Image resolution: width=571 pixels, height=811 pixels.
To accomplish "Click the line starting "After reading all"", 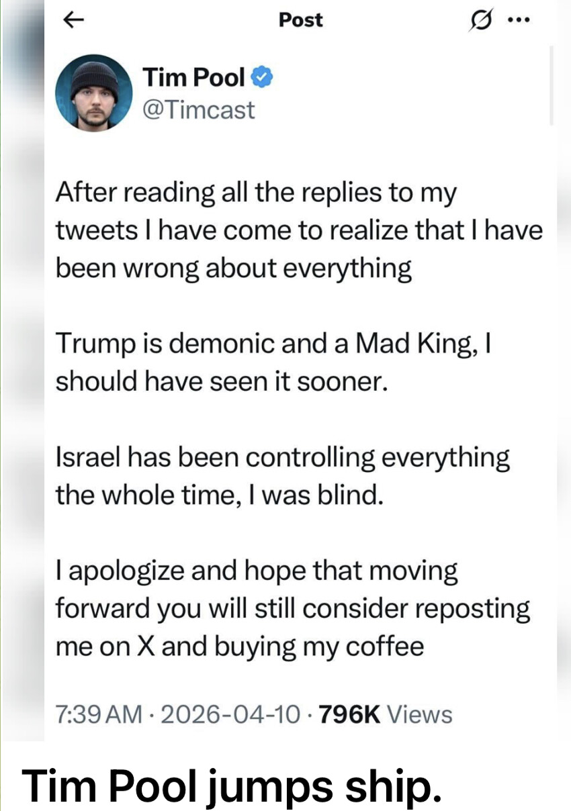I will pos(256,193).
